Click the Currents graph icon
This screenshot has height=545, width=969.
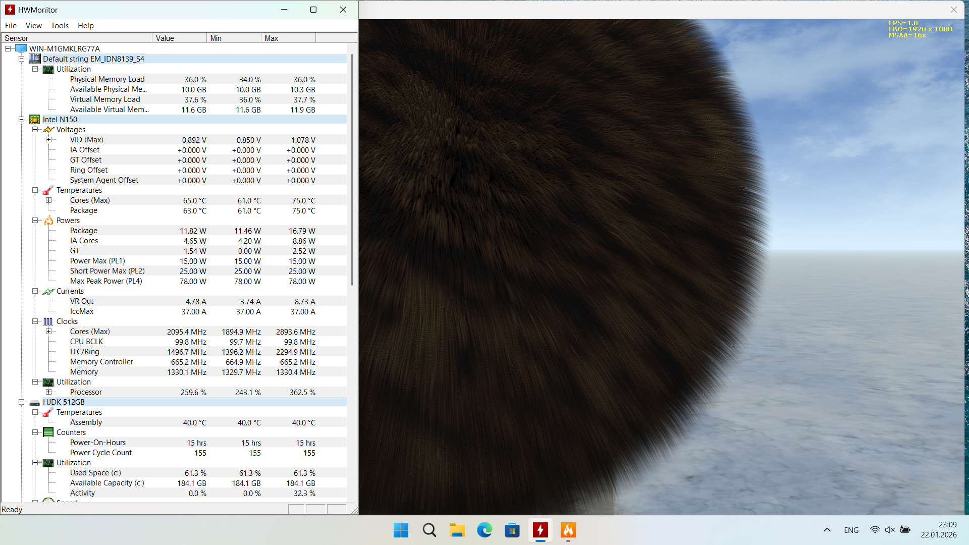[x=48, y=291]
